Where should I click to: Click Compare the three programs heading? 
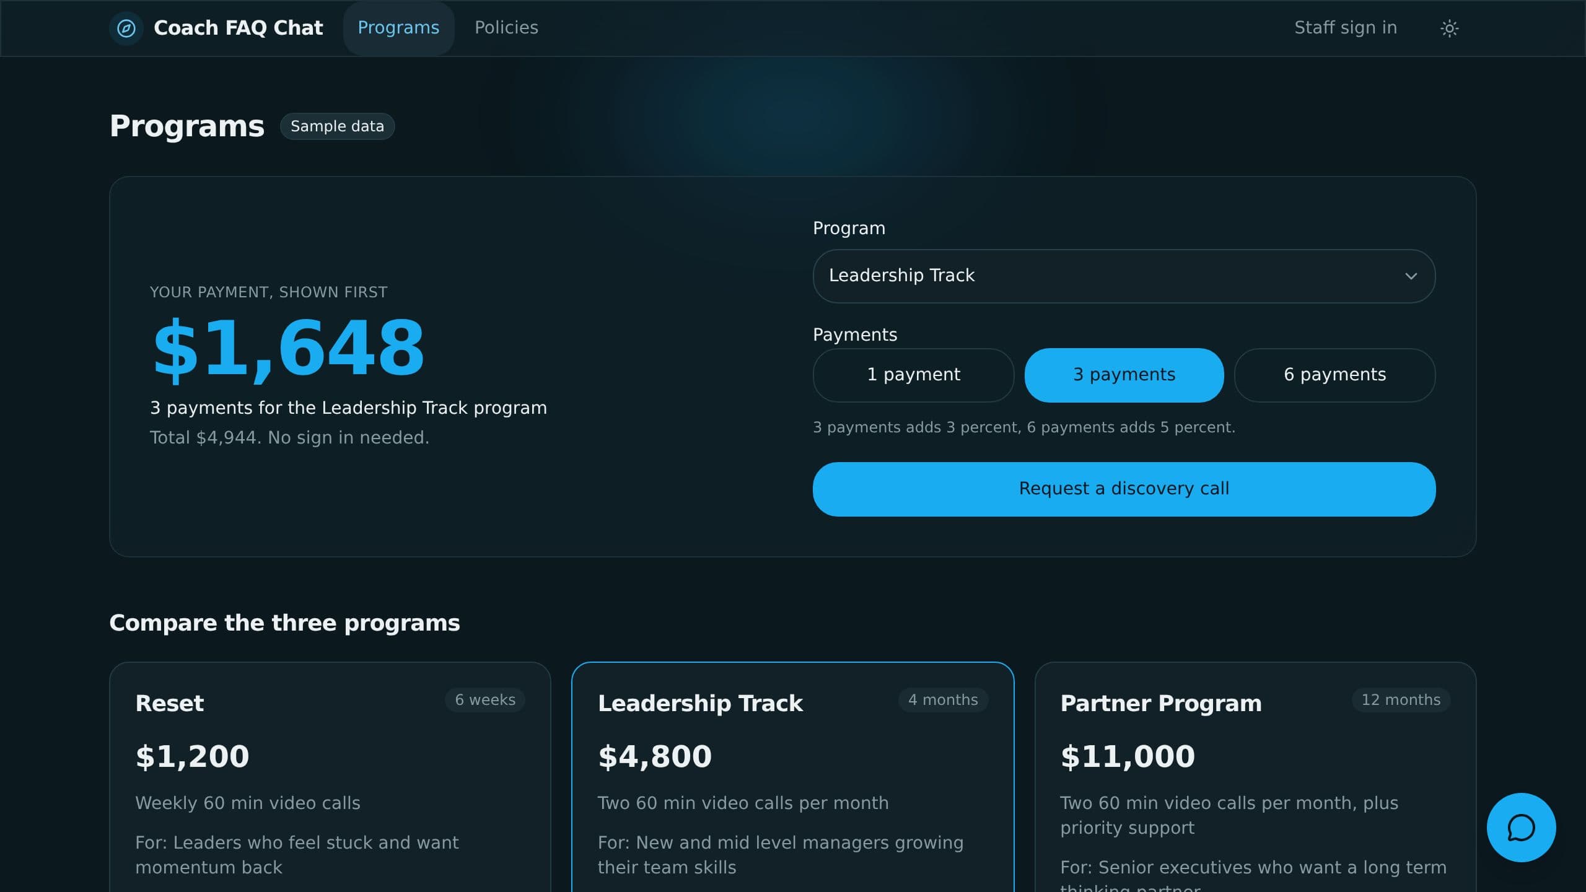click(x=284, y=623)
